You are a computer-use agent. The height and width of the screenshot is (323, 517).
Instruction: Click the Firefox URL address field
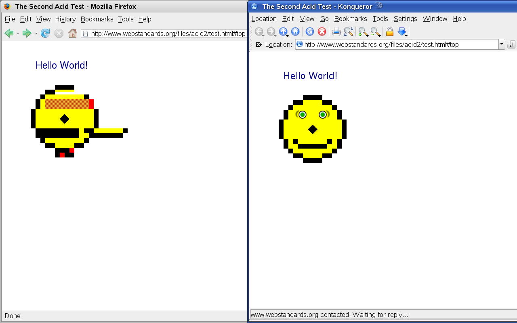[164, 34]
